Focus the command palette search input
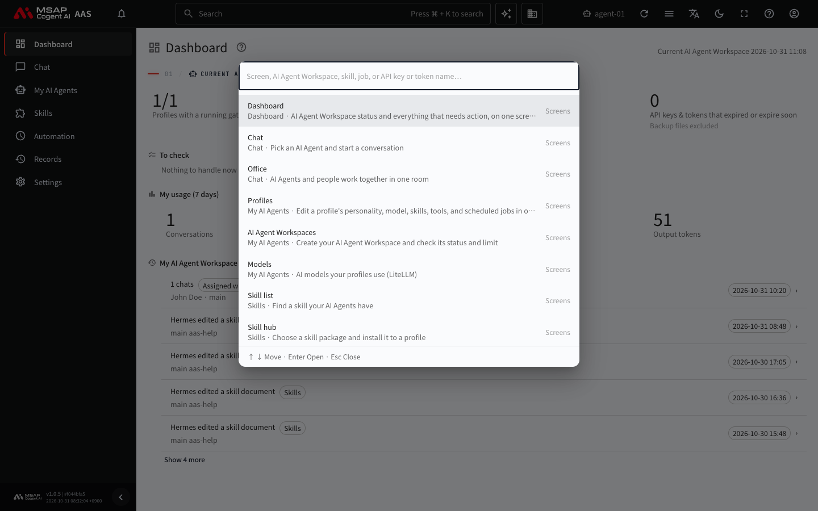The width and height of the screenshot is (818, 511). (409, 76)
